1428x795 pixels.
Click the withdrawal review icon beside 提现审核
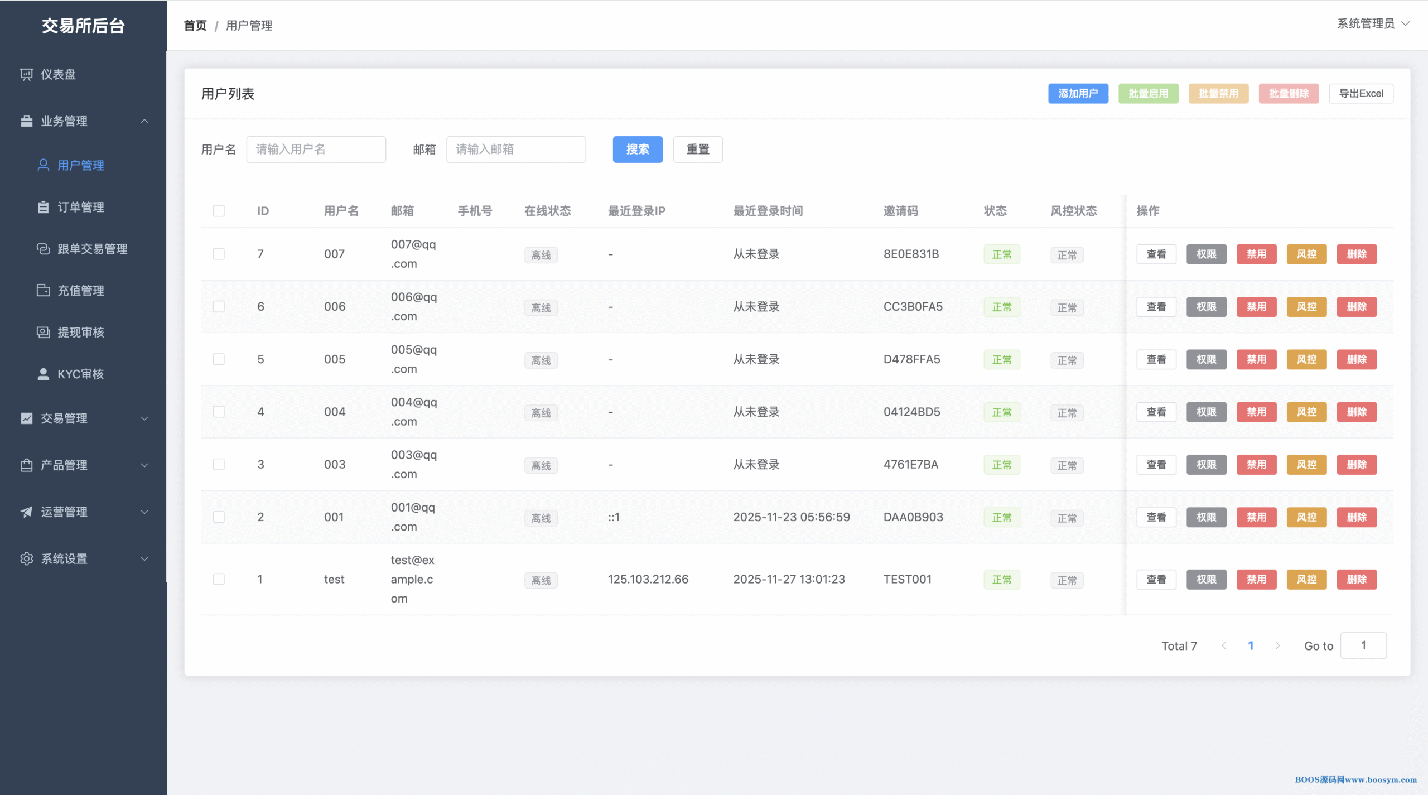click(43, 332)
